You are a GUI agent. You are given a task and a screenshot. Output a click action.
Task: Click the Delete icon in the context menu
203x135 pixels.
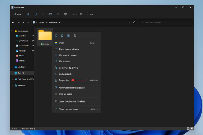point(75,36)
